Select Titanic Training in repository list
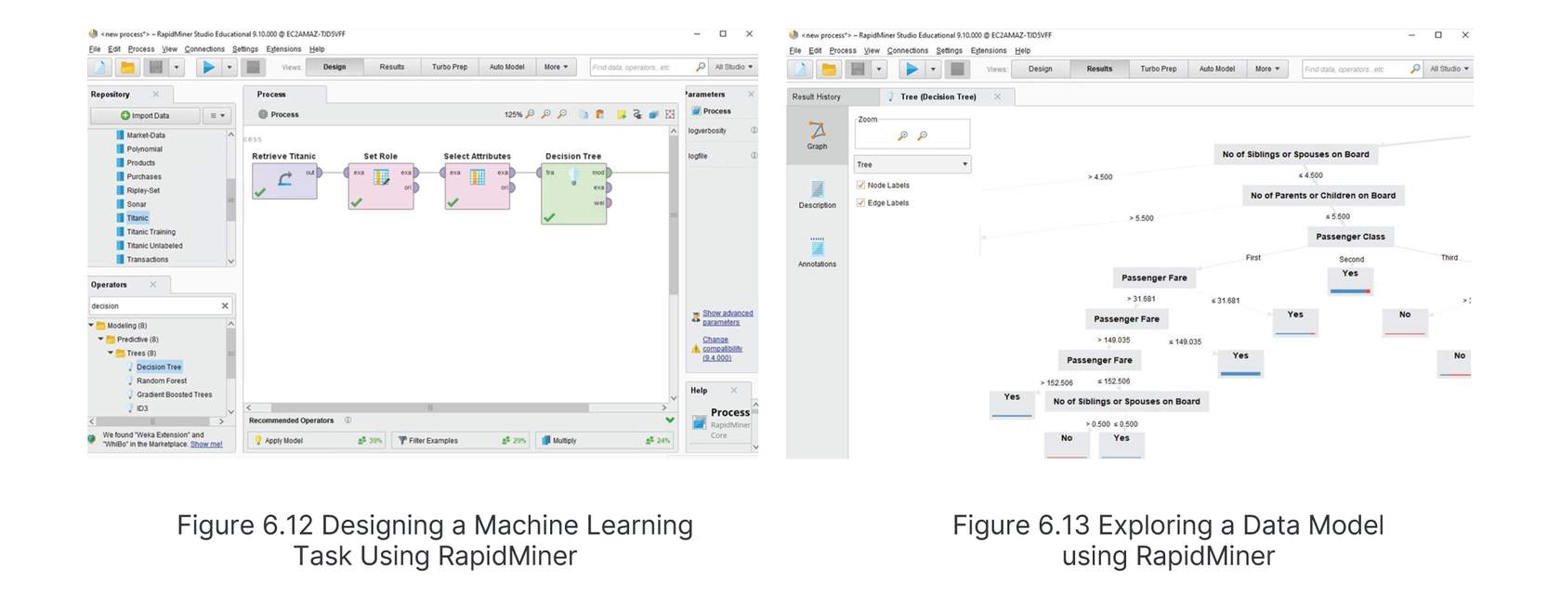1561x607 pixels. click(x=151, y=232)
